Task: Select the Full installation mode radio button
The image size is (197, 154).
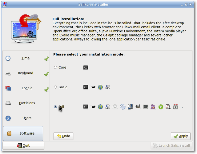Action: click(x=55, y=107)
